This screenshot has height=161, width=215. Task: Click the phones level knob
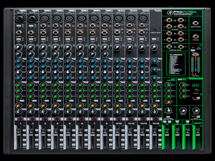tap(196, 110)
